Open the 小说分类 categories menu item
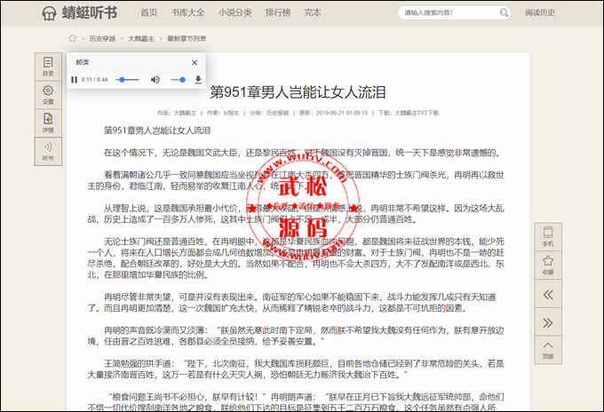This screenshot has height=412, width=604. (x=235, y=12)
